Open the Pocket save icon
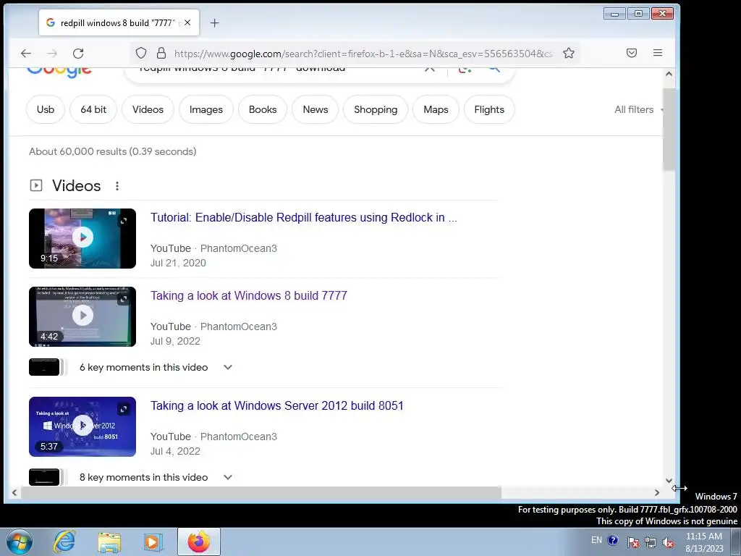 tap(631, 53)
